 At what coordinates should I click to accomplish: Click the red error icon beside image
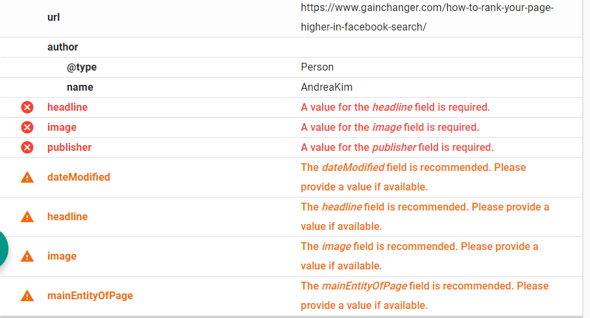pyautogui.click(x=27, y=128)
